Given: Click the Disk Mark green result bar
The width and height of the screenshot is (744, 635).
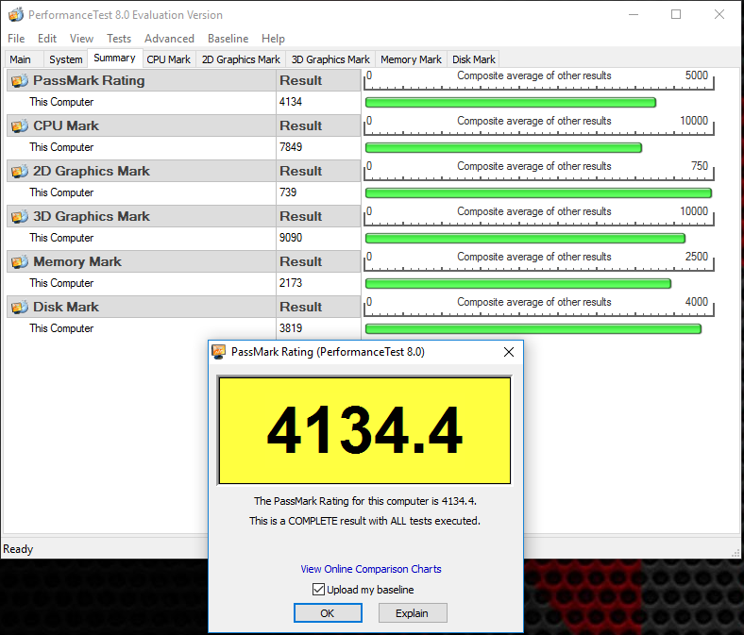Looking at the screenshot, I should click(x=533, y=328).
